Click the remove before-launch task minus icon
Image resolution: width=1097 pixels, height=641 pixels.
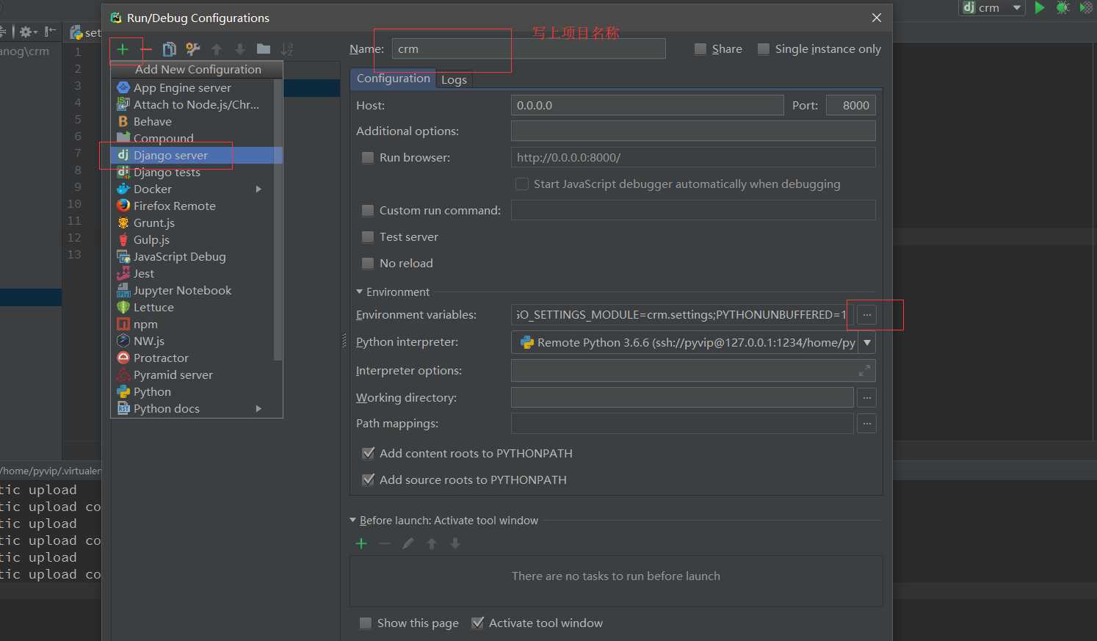(x=385, y=543)
